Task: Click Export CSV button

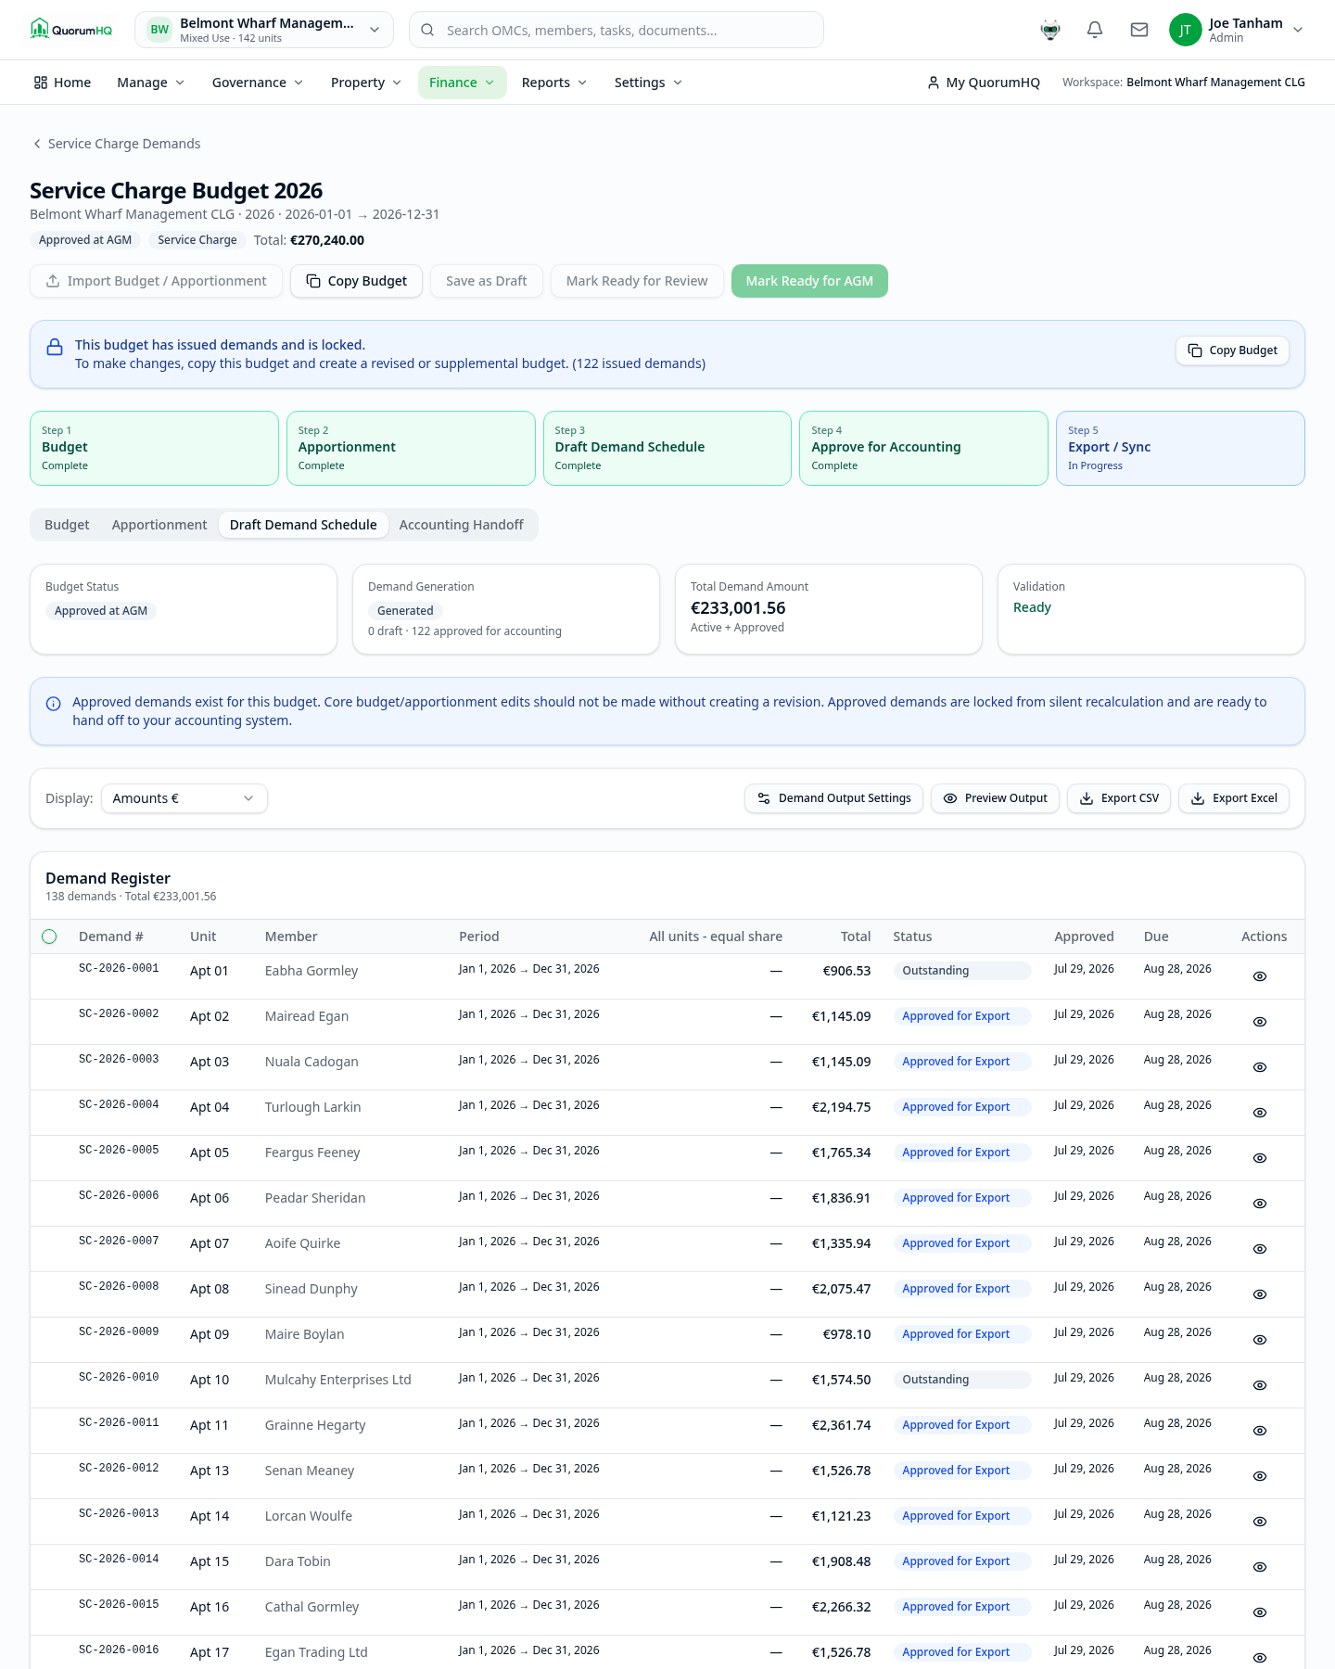Action: [1119, 798]
